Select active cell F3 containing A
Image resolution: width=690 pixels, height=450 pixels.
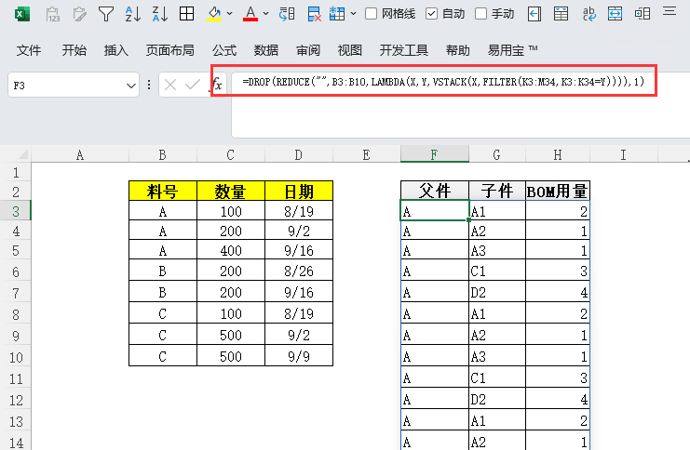click(x=435, y=210)
